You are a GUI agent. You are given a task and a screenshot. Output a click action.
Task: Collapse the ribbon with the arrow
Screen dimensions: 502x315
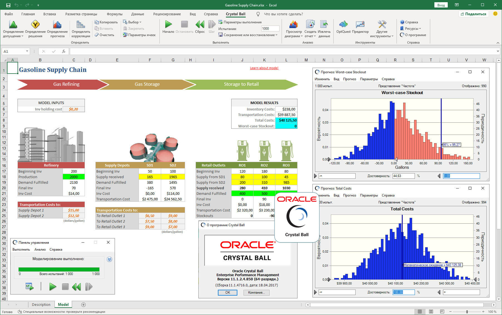click(498, 43)
